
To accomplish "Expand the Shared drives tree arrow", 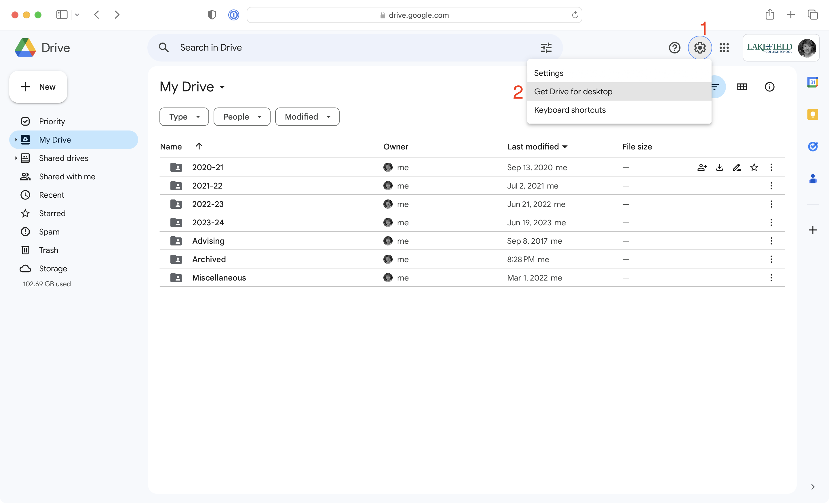I will 16,158.
